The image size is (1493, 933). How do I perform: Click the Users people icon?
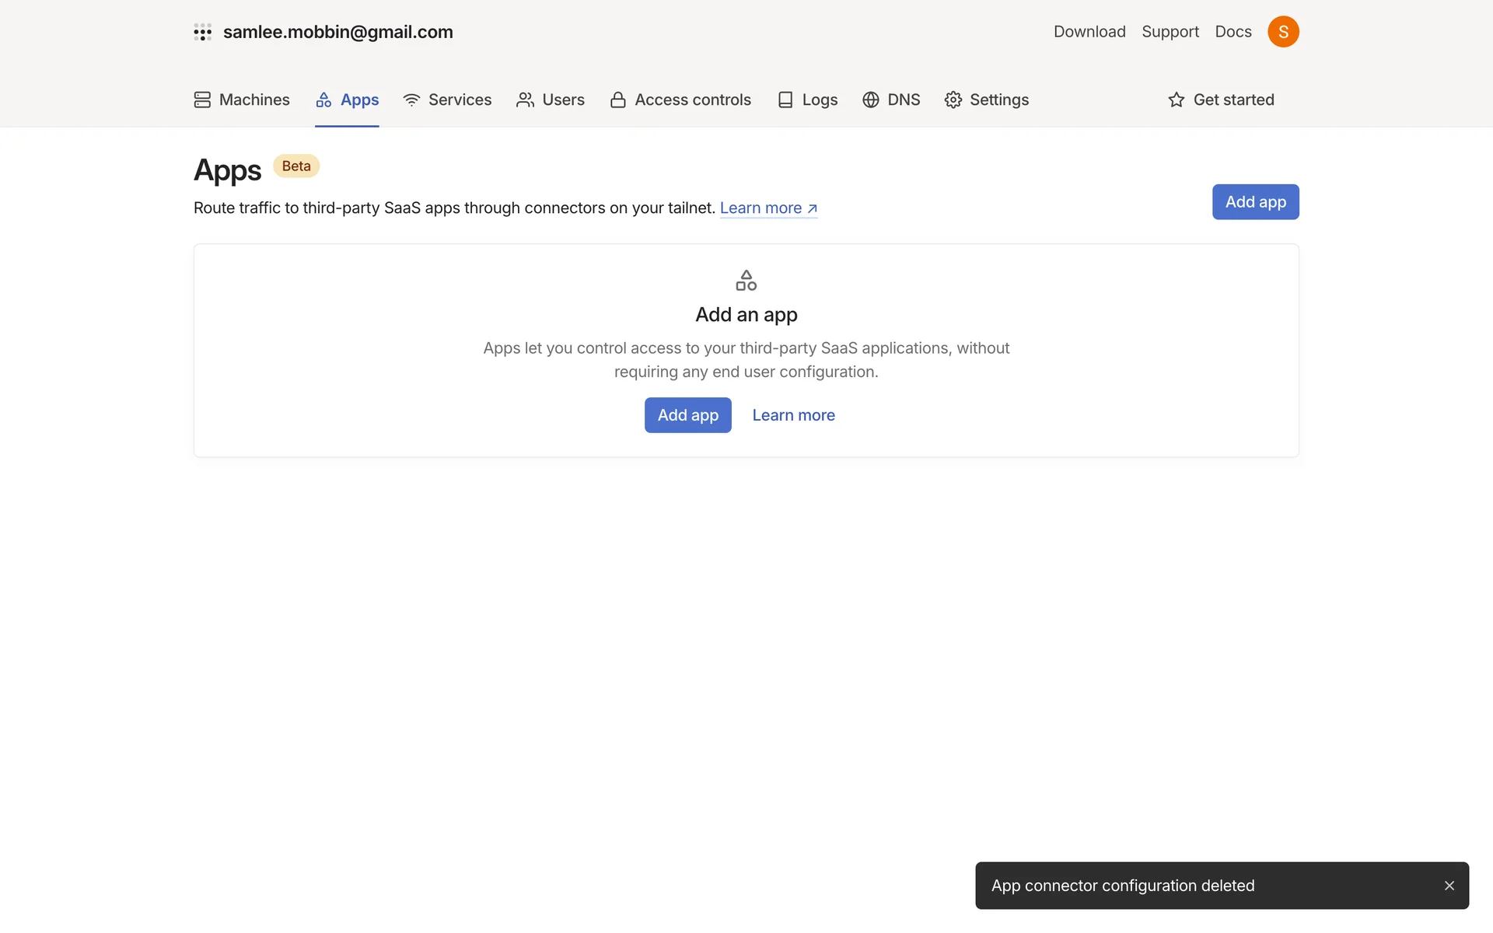525,100
